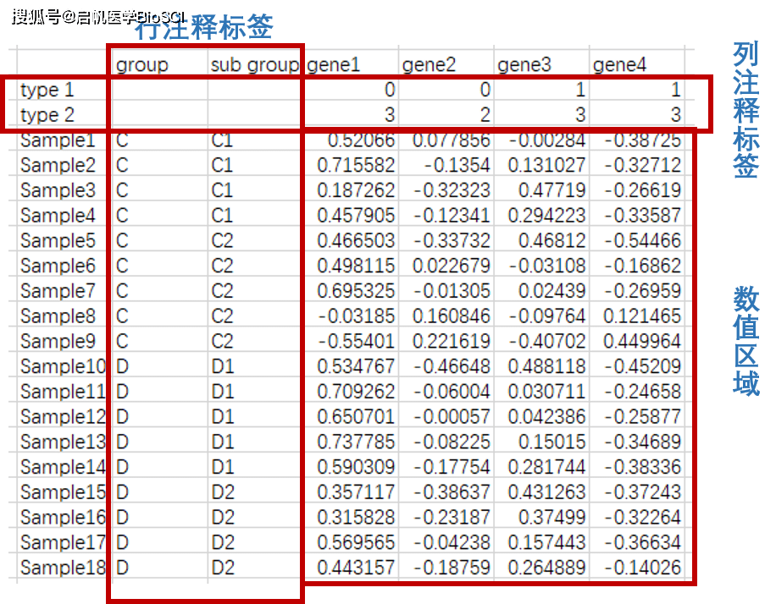Select cell with value 0.131027
This screenshot has height=604, width=776.
pyautogui.click(x=547, y=165)
